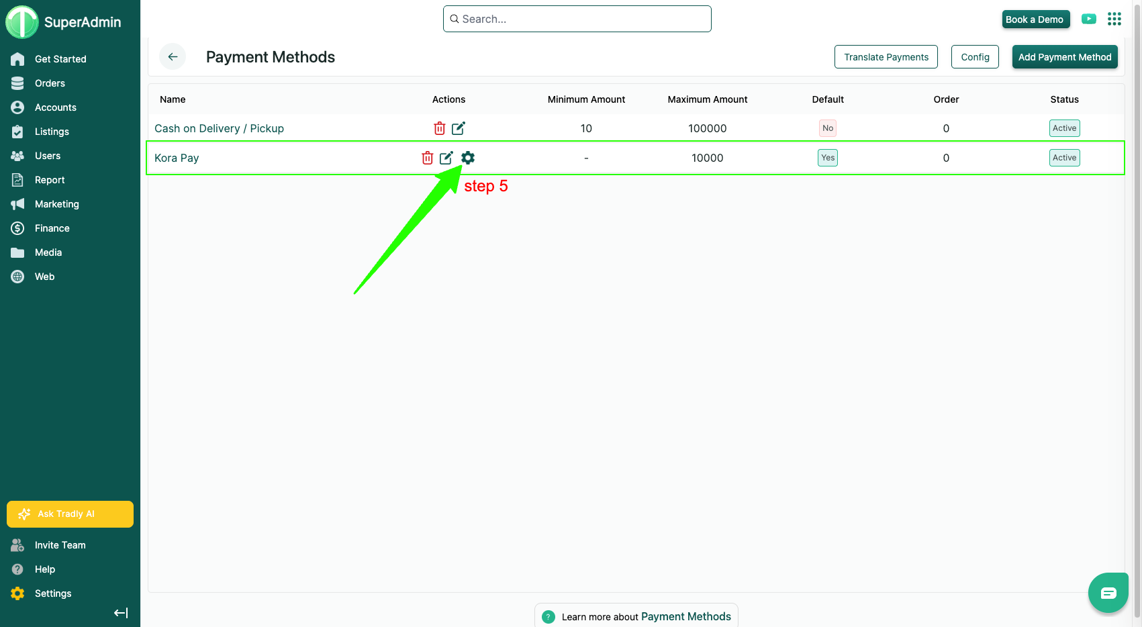Viewport: 1142px width, 627px height.
Task: Delete the Kora Pay payment method
Action: click(x=427, y=158)
